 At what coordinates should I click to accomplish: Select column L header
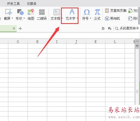click(x=115, y=42)
